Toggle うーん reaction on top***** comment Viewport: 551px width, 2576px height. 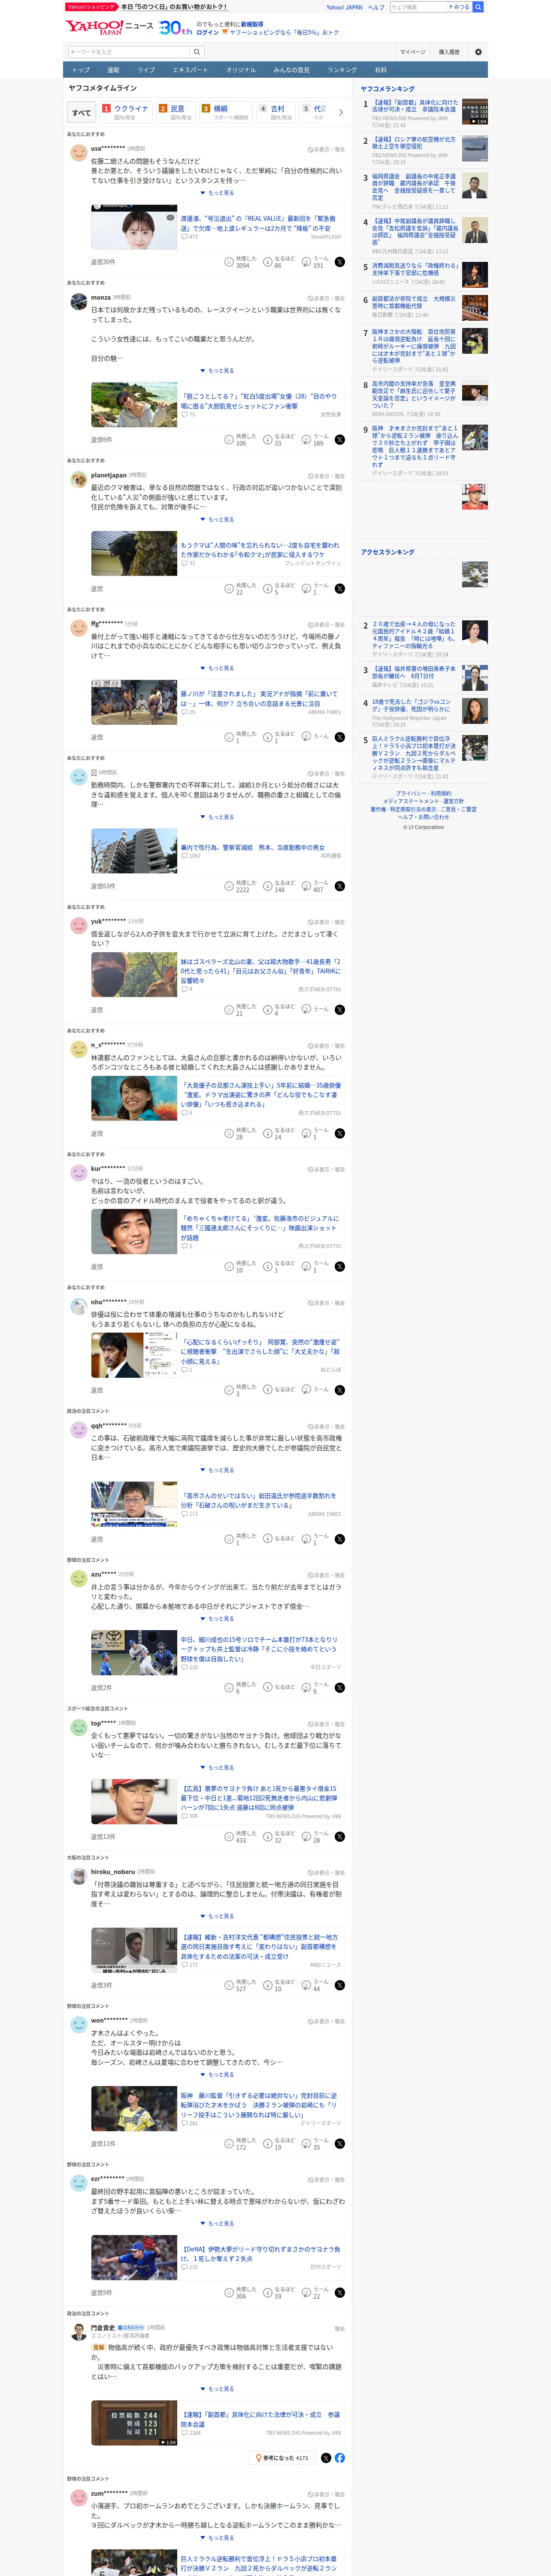(316, 1837)
